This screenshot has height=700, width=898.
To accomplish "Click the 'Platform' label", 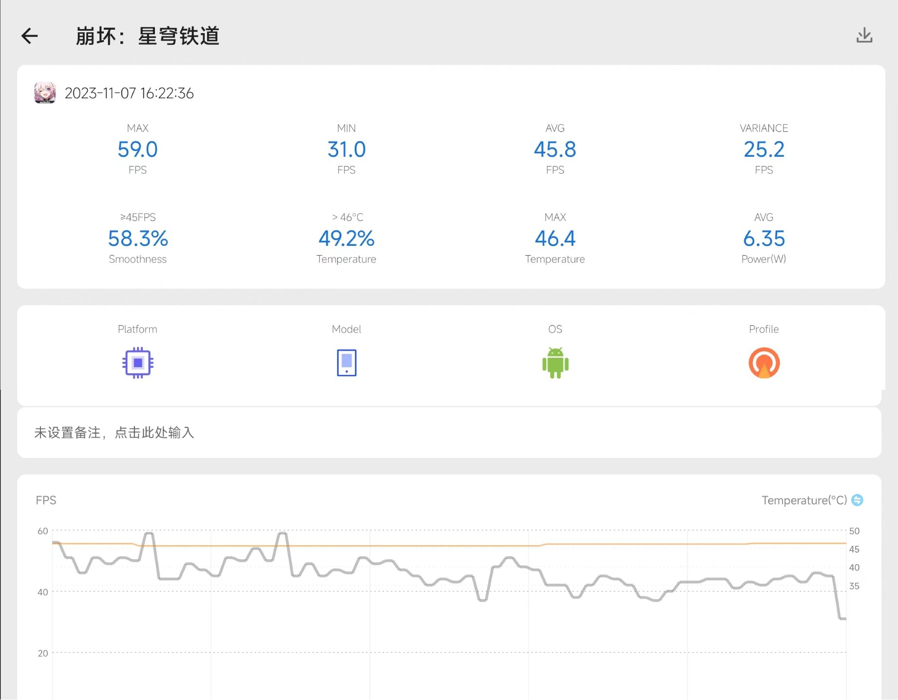I will (x=137, y=329).
